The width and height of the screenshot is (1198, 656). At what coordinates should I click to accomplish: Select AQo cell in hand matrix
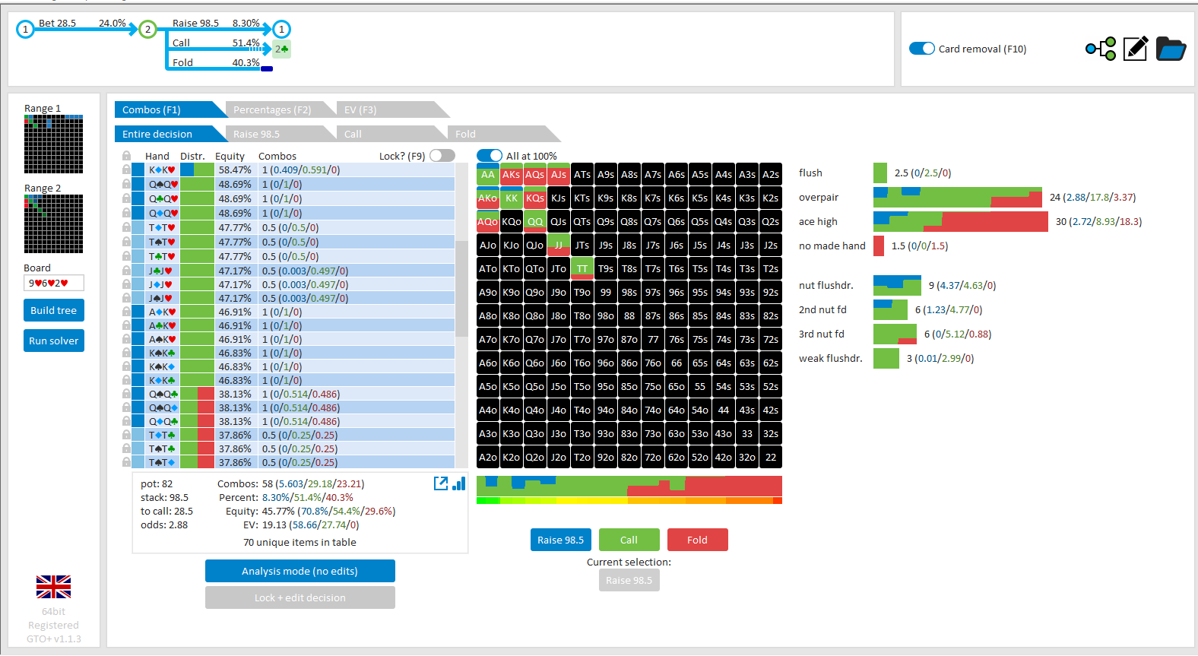(x=488, y=221)
